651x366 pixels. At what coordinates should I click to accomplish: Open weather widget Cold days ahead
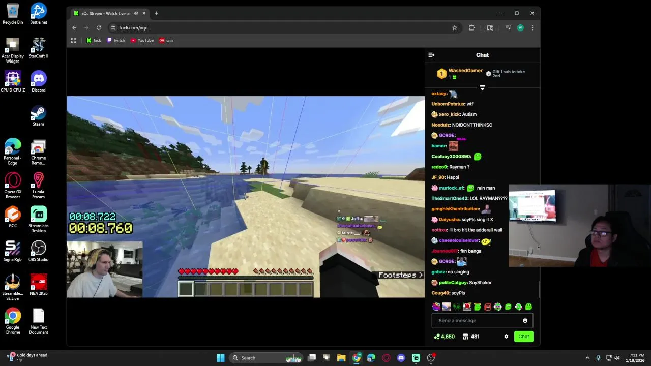pyautogui.click(x=28, y=358)
